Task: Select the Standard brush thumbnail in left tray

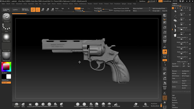Action: 6,17
